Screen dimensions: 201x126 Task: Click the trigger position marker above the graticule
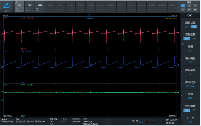(x=90, y=15)
